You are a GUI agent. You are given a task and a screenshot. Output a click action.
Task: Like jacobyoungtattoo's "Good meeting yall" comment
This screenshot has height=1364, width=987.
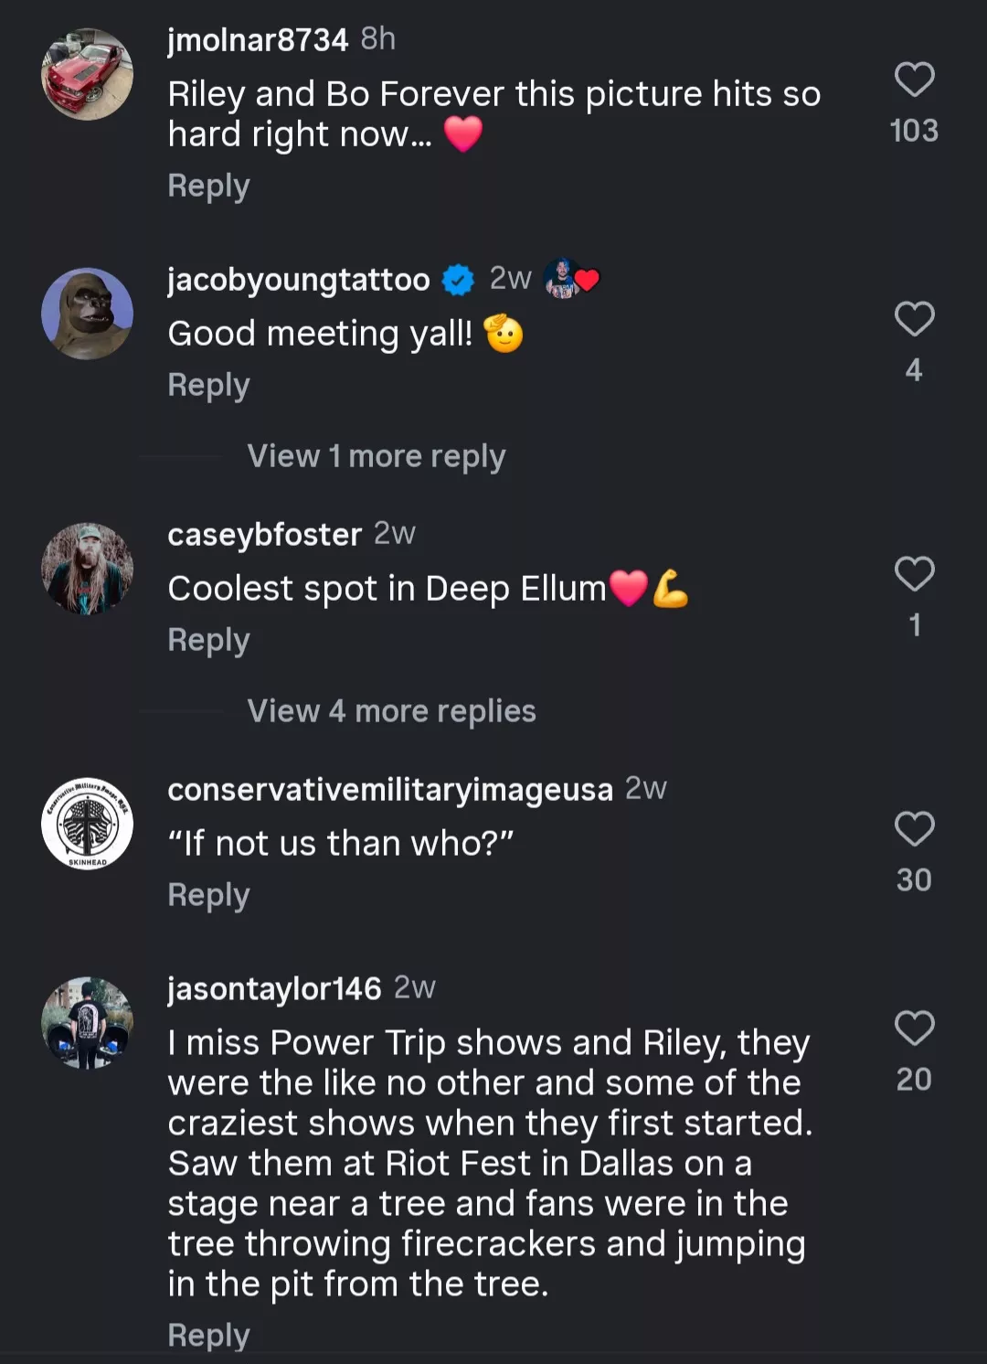(914, 319)
